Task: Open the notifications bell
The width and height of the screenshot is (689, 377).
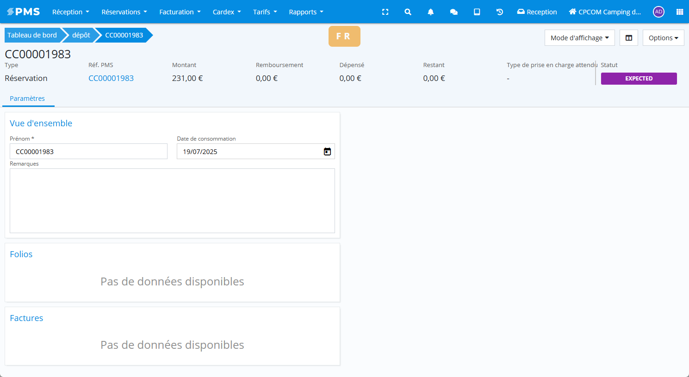Action: pos(430,12)
